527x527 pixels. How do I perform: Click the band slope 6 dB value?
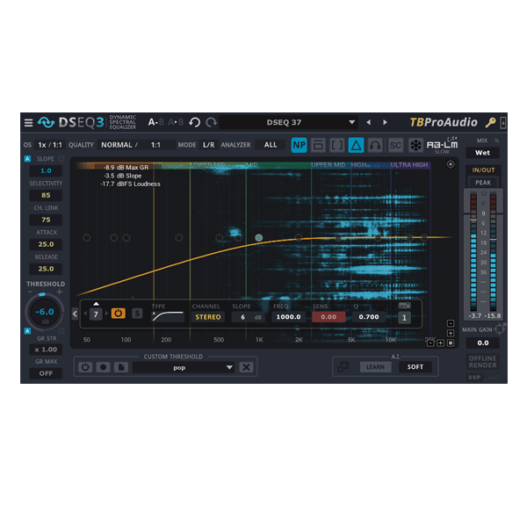click(x=248, y=317)
